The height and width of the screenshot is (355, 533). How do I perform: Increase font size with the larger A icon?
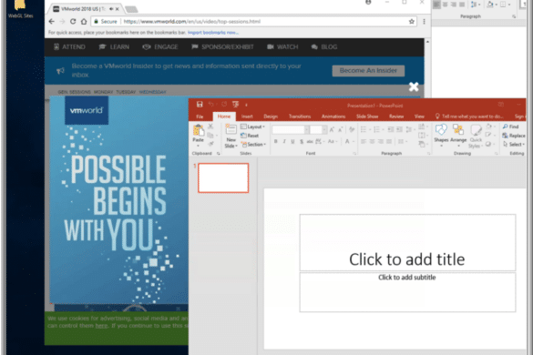pyautogui.click(x=332, y=129)
